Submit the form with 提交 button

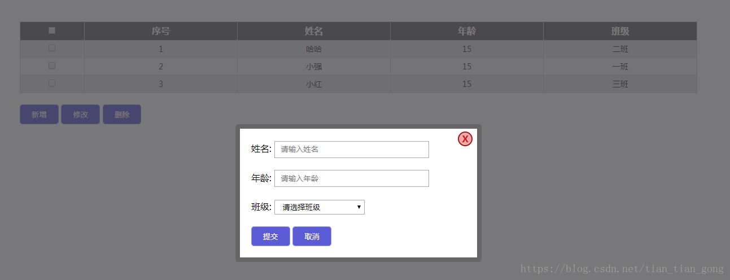(x=270, y=237)
